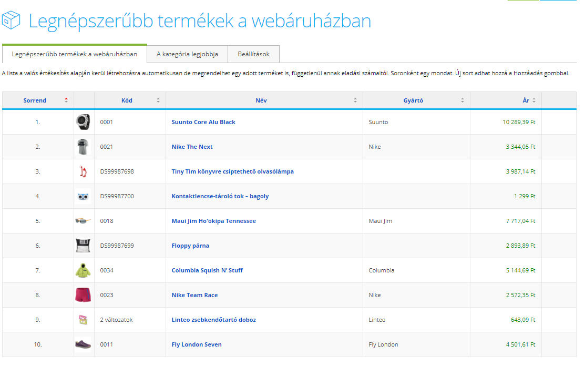Open the Suunto Core Alu Black link
Image resolution: width=585 pixels, height=366 pixels.
pos(203,122)
